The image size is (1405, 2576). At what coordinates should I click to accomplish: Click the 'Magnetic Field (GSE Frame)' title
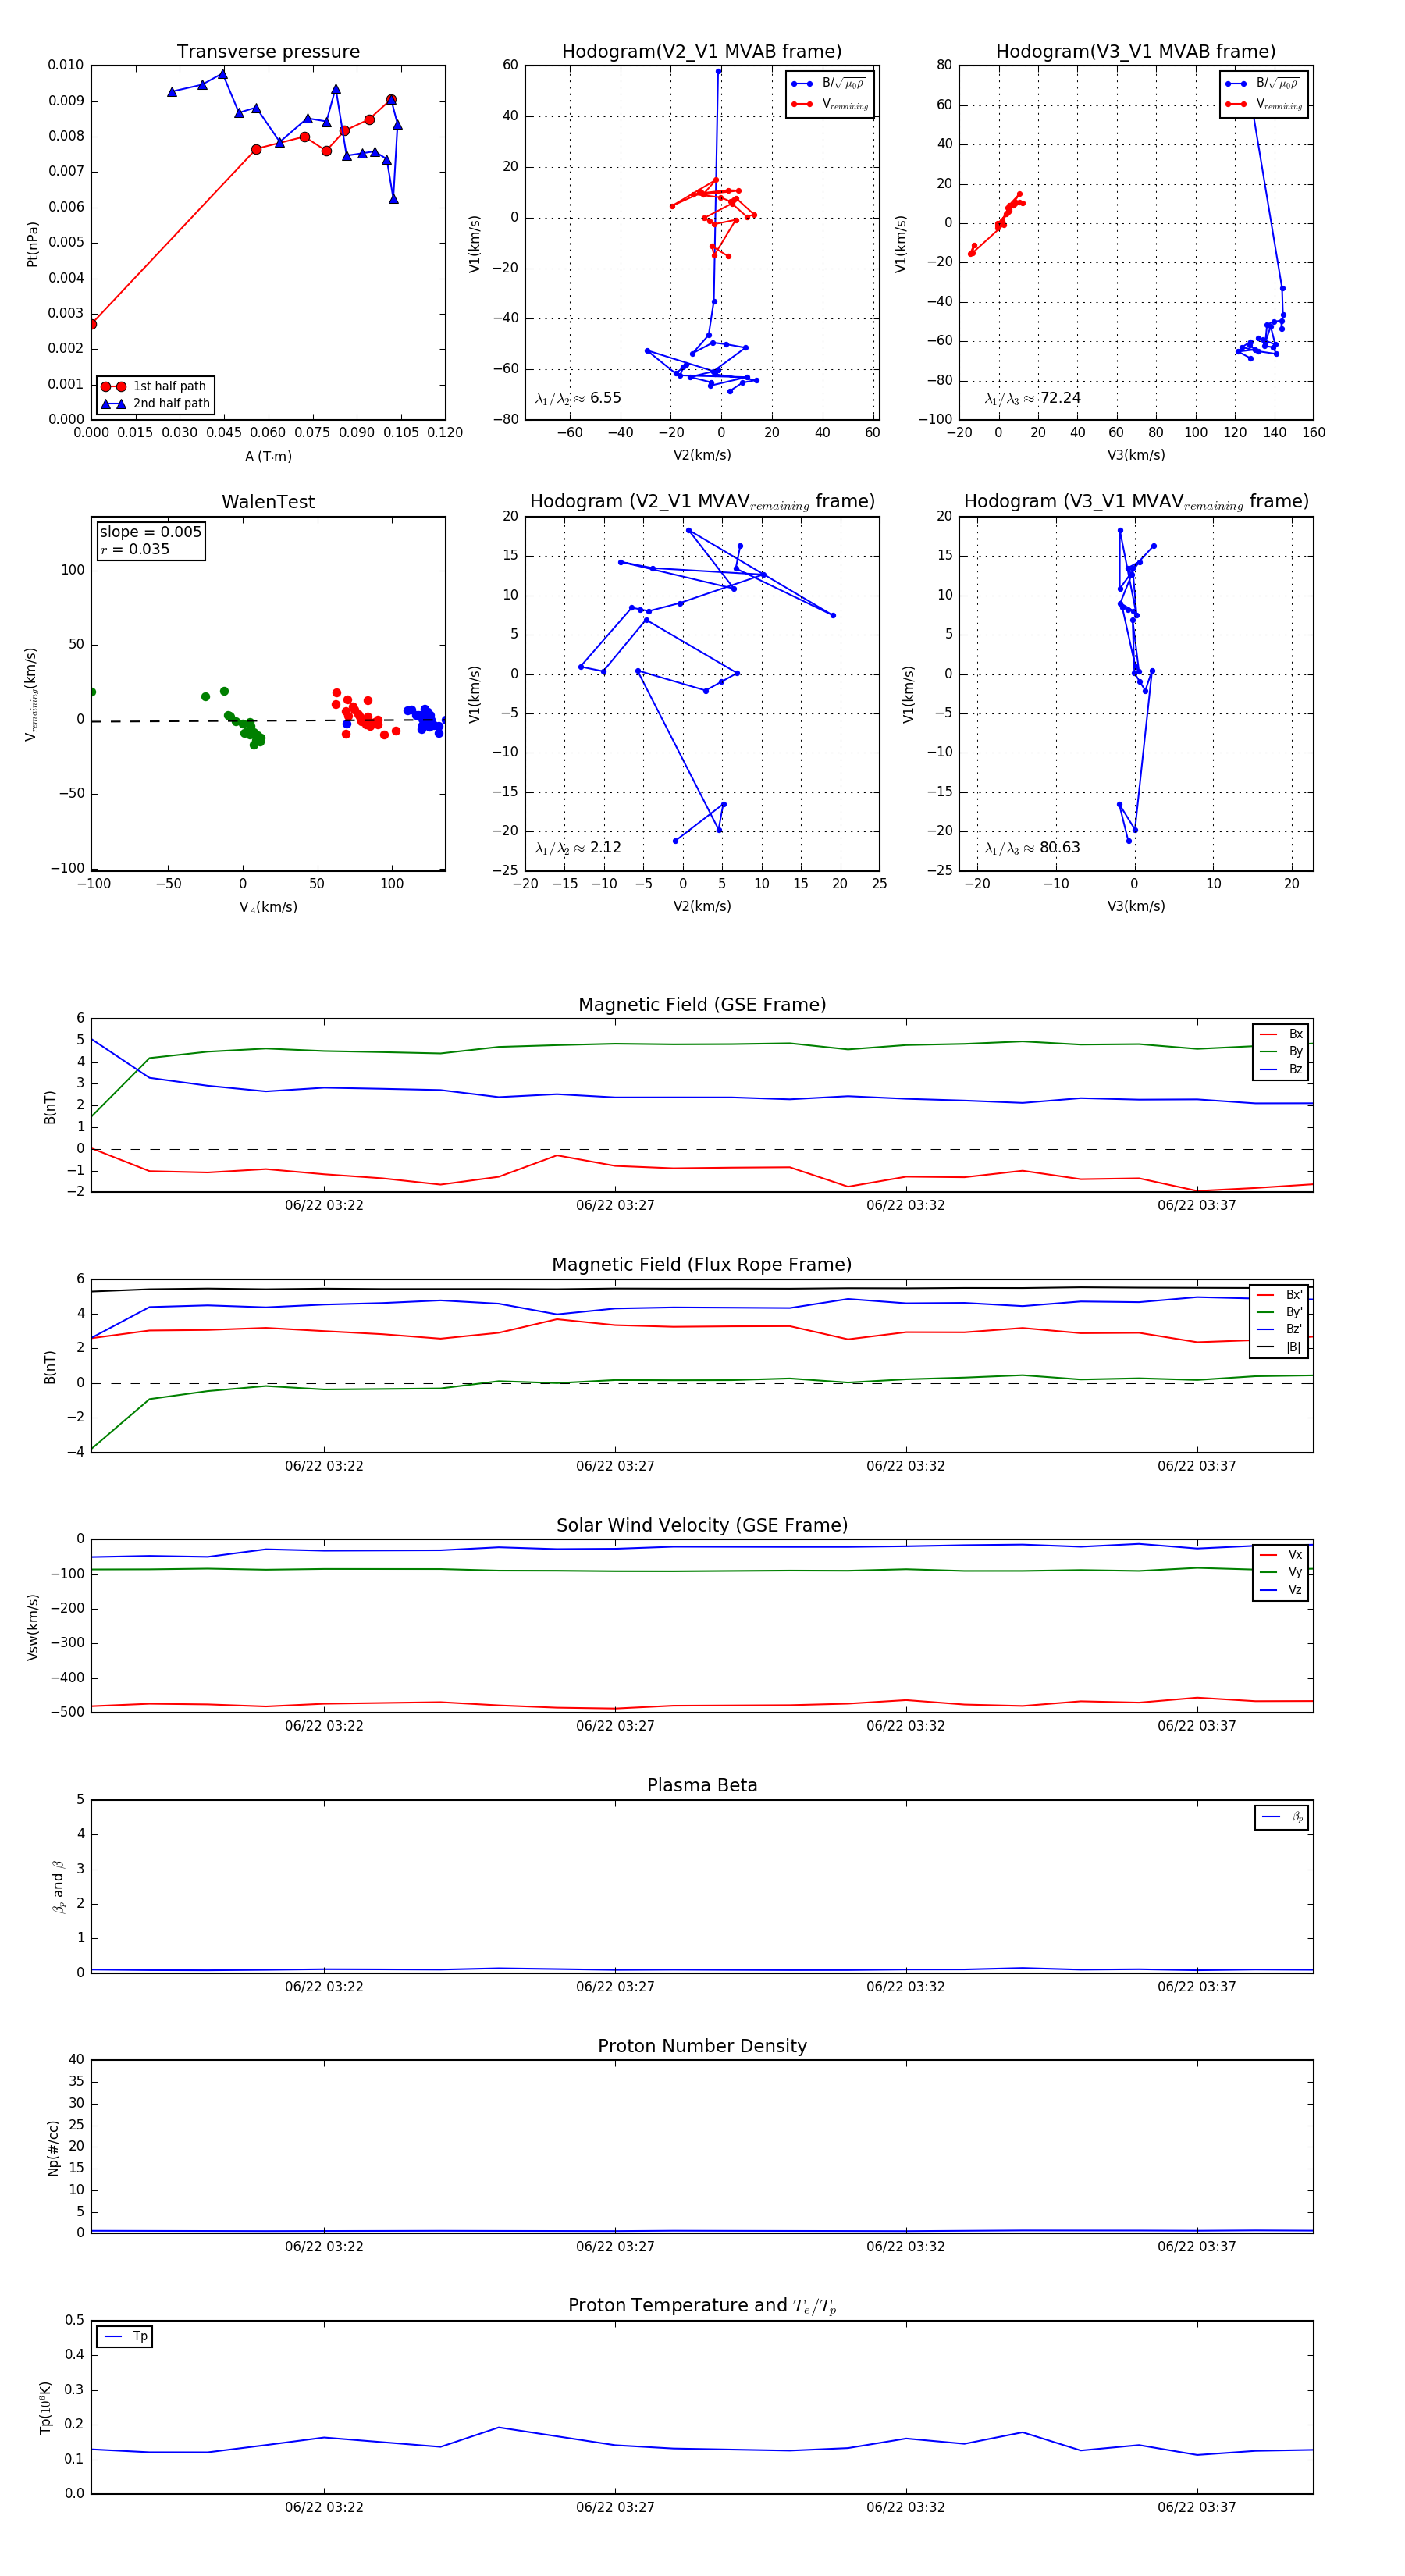tap(702, 1005)
